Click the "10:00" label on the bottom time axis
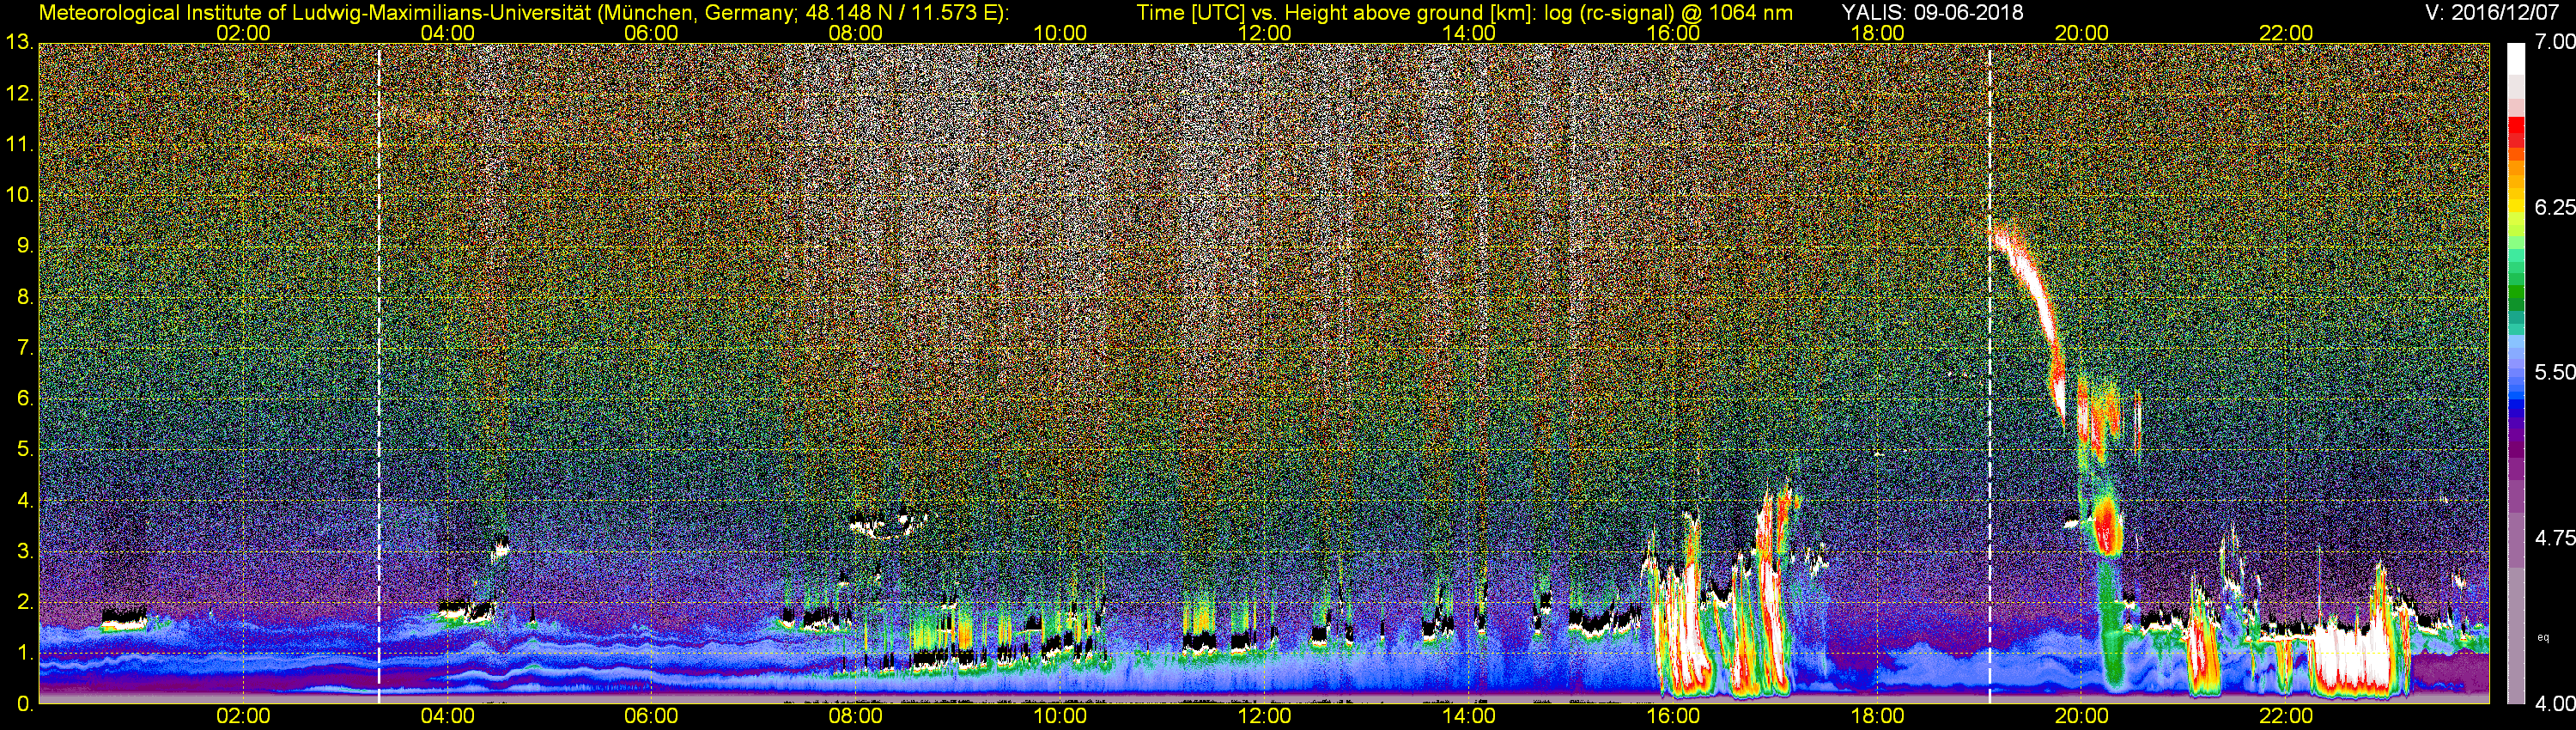Image resolution: width=2576 pixels, height=730 pixels. pyautogui.click(x=1060, y=716)
